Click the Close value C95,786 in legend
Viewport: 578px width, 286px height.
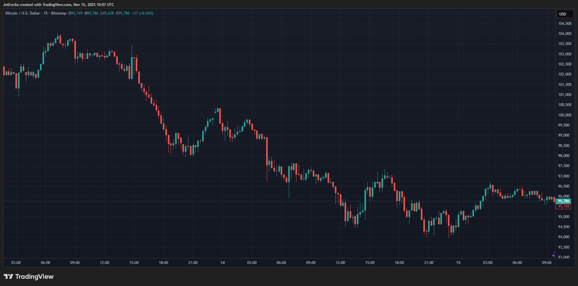pyautogui.click(x=123, y=13)
